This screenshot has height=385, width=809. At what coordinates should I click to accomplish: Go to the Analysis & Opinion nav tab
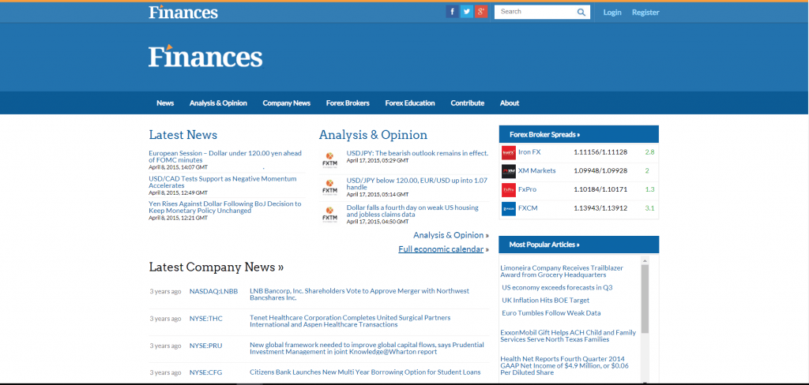click(218, 103)
